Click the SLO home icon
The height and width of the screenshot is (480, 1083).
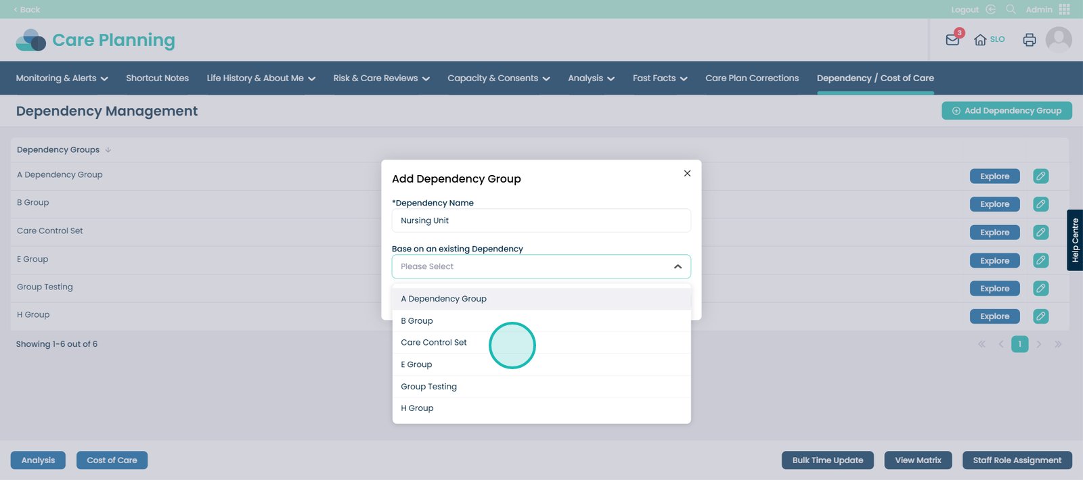[x=980, y=40]
